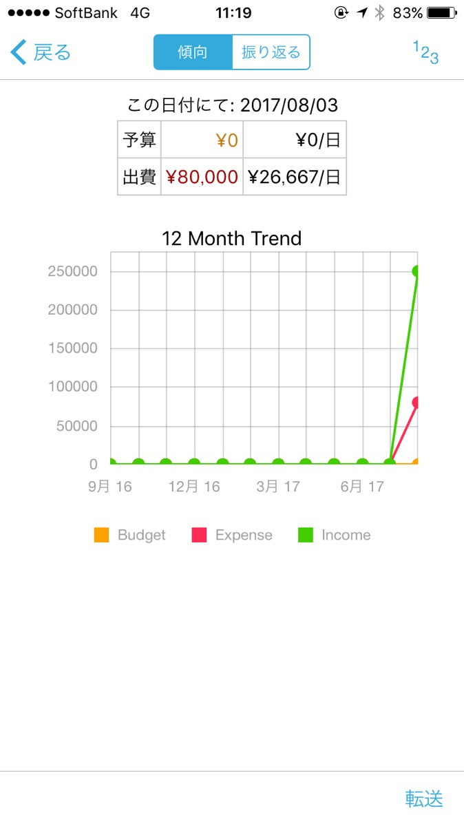Tap the 12 Month Trend chart title

click(x=231, y=239)
